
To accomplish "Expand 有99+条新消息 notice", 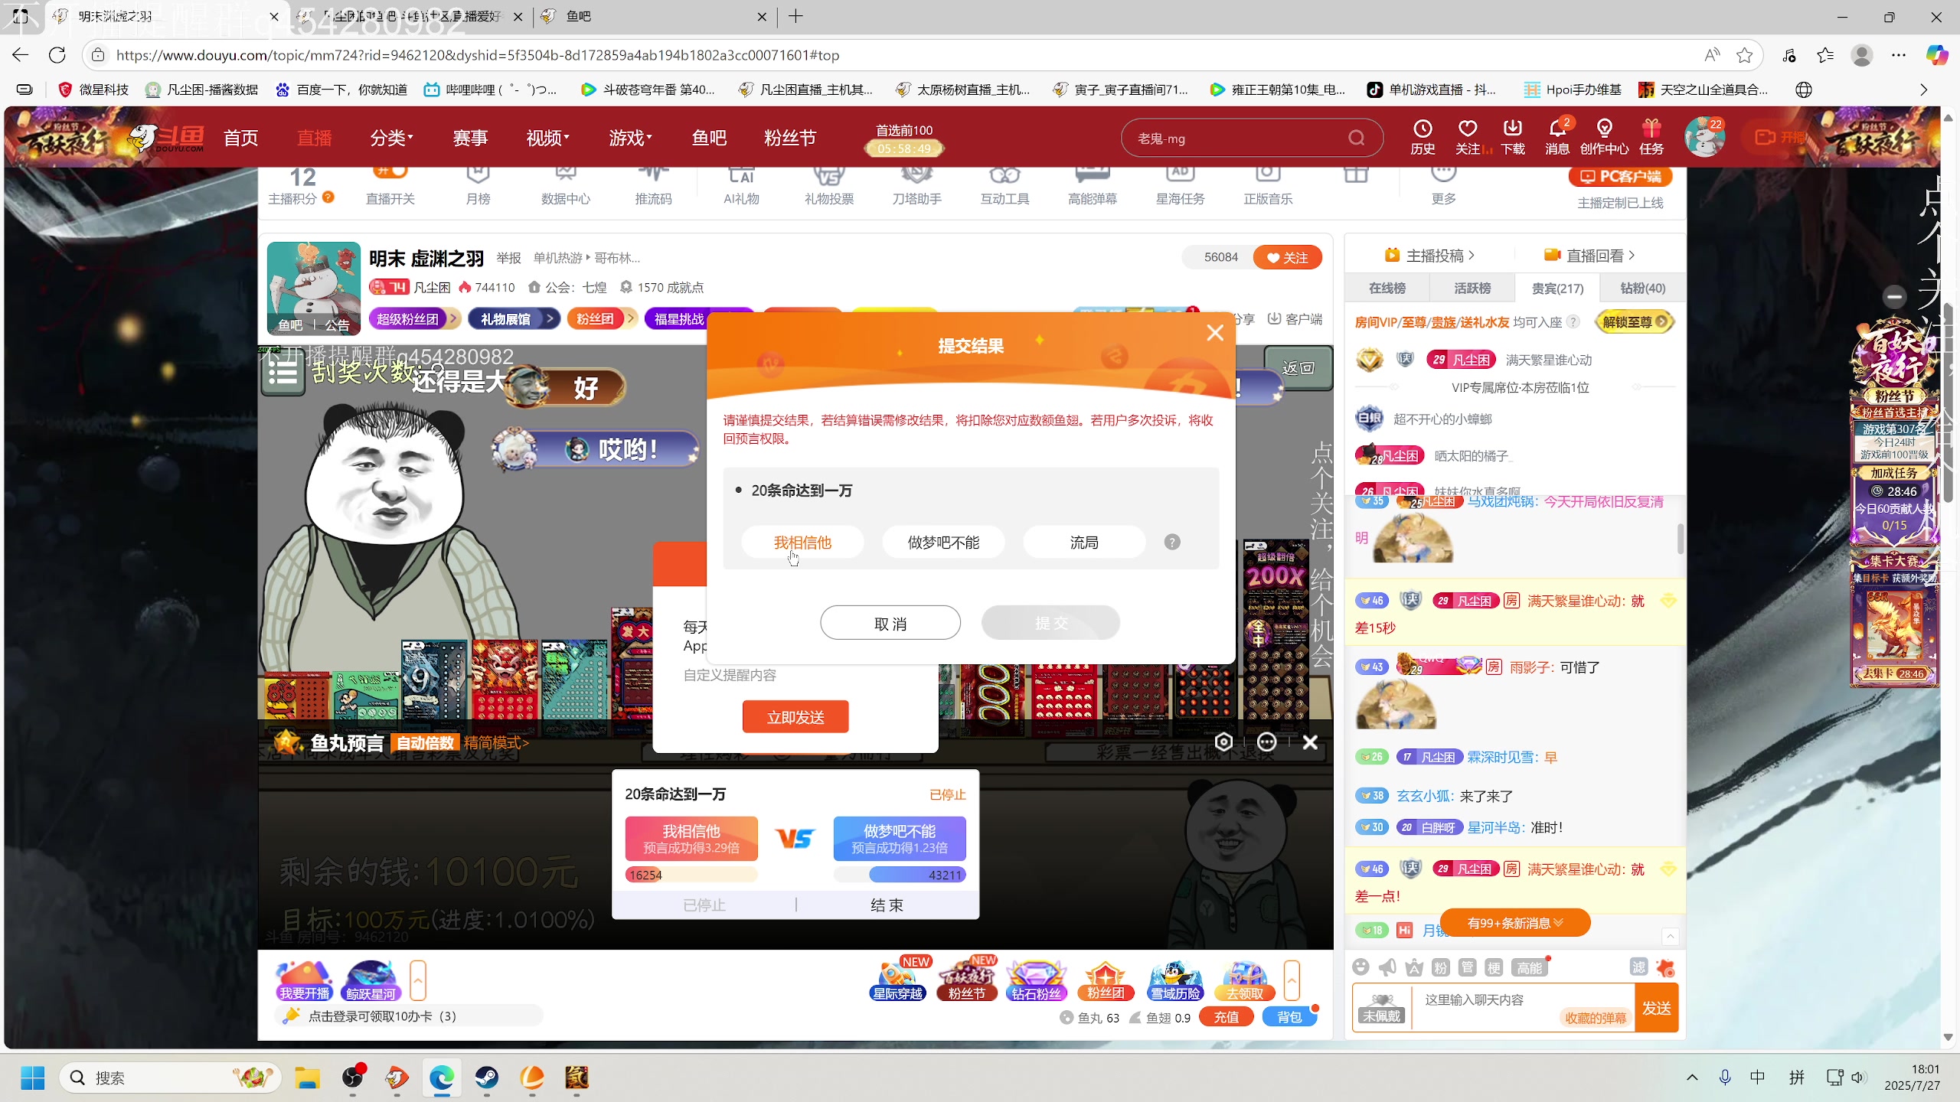I will (1515, 923).
